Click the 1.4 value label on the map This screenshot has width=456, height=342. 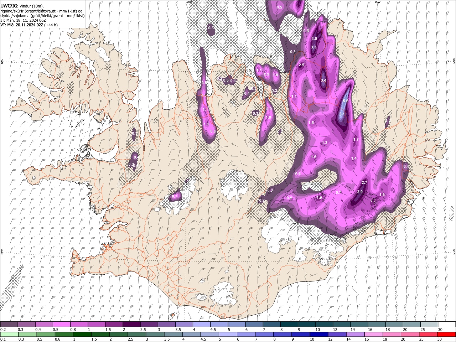coord(354,158)
